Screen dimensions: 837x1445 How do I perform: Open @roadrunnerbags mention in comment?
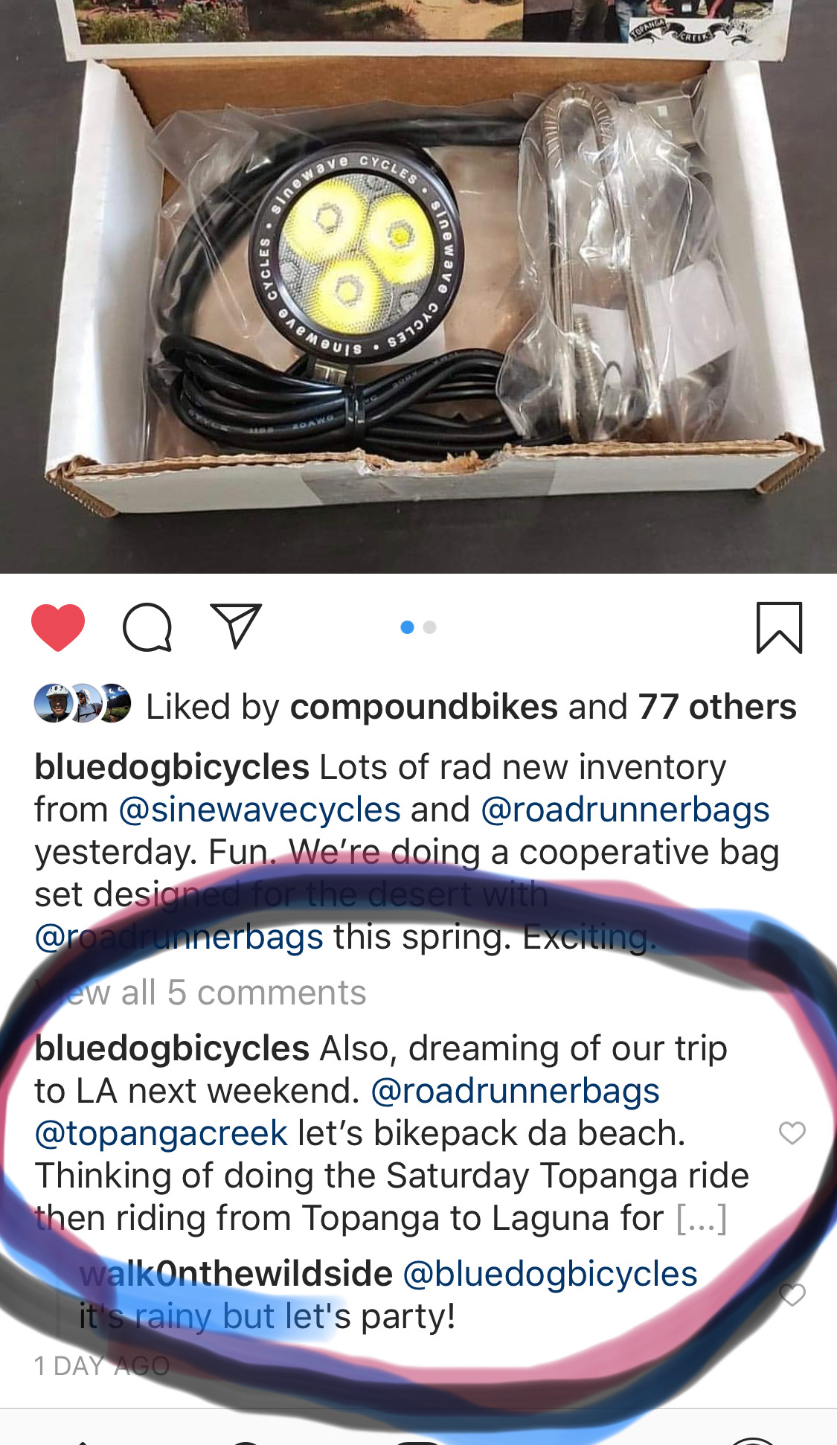(x=515, y=1091)
